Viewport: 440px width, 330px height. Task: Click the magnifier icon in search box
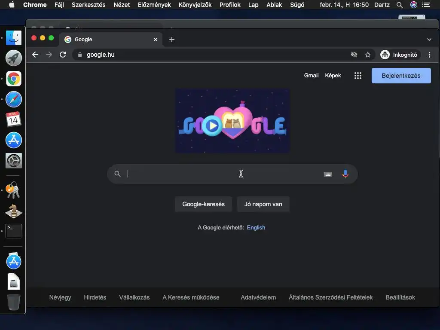[118, 174]
